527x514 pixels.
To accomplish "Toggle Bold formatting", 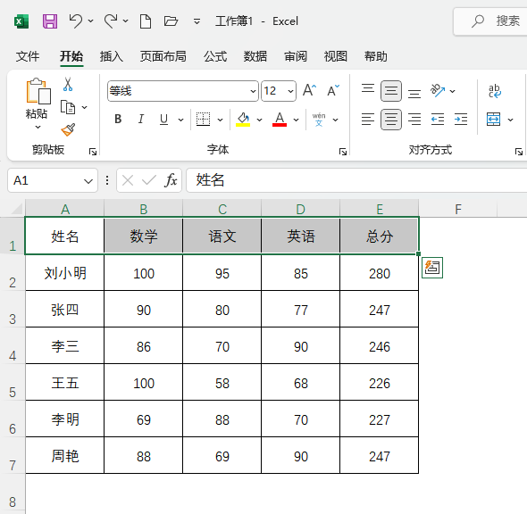I will pos(118,120).
